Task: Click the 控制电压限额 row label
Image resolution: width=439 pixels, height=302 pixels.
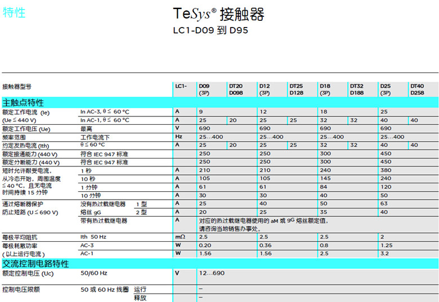Action: pyautogui.click(x=21, y=289)
